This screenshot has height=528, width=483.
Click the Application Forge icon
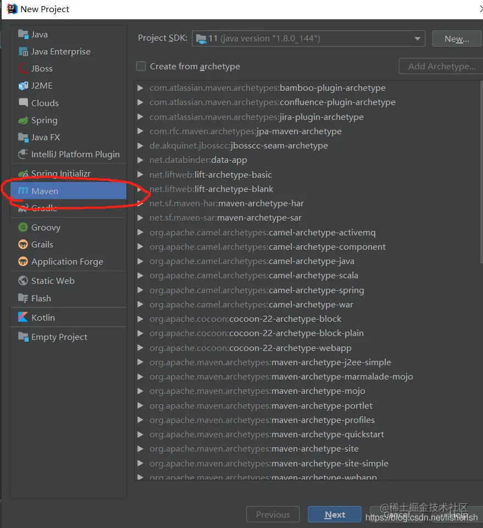tap(23, 261)
